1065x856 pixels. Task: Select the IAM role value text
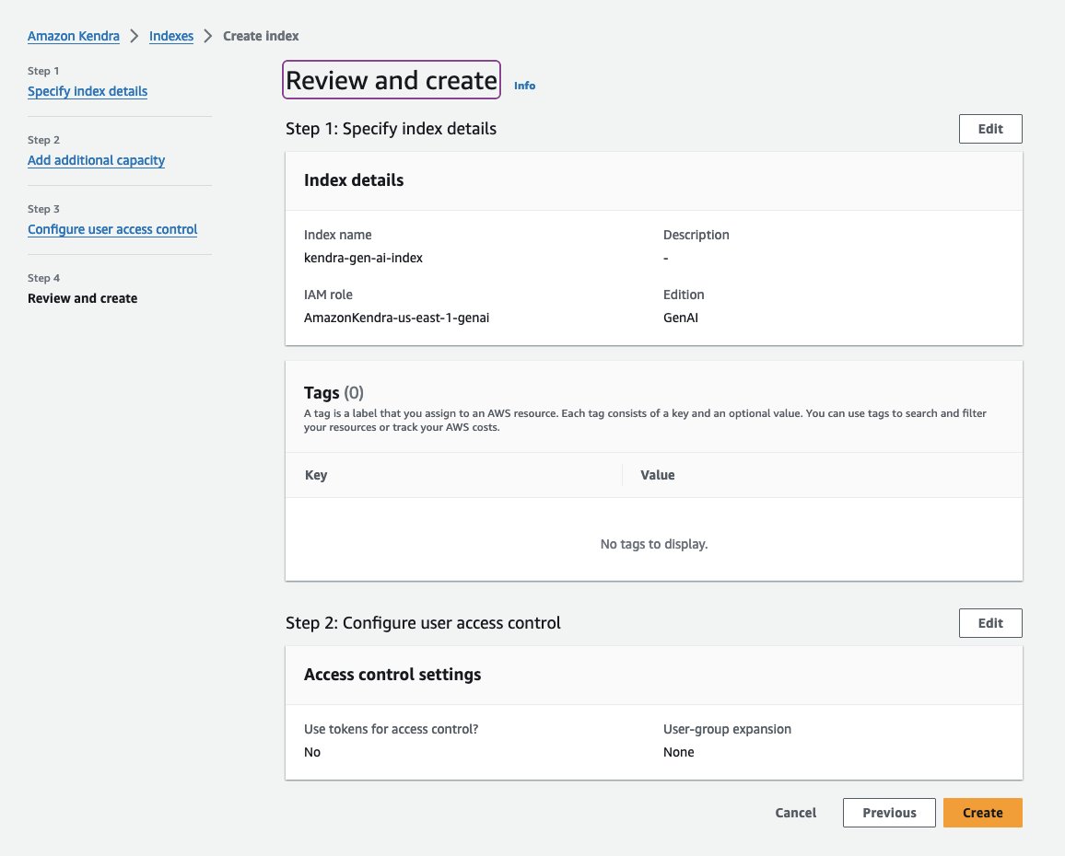click(397, 318)
